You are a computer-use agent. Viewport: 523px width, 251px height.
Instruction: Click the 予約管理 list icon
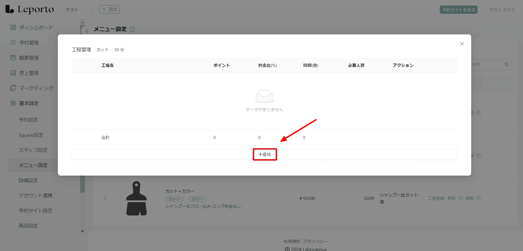[13, 43]
